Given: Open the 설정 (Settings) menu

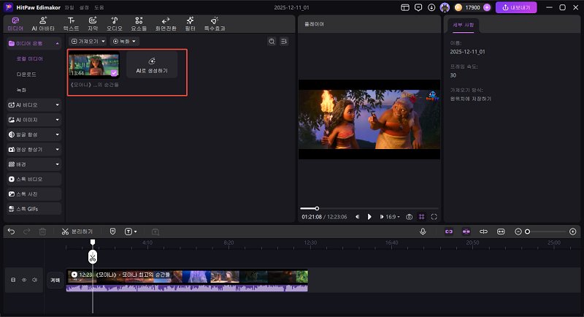Looking at the screenshot, I should pos(84,7).
